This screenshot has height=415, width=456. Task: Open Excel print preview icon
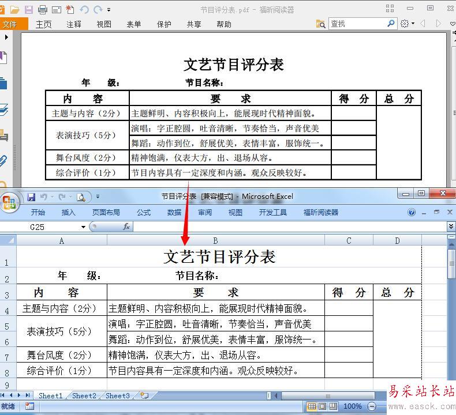click(81, 198)
